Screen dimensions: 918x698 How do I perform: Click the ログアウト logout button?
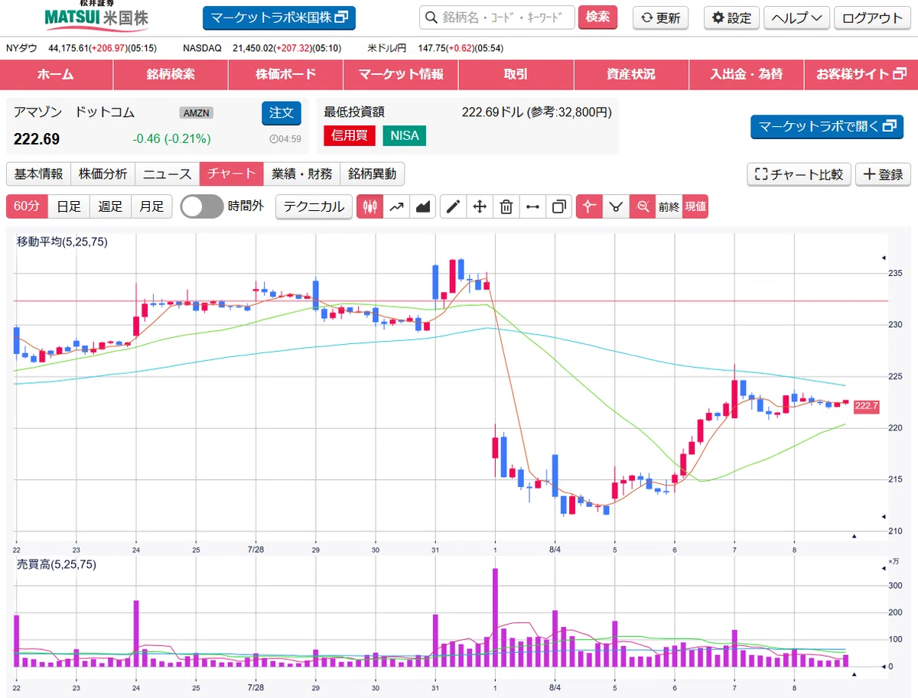(x=873, y=18)
